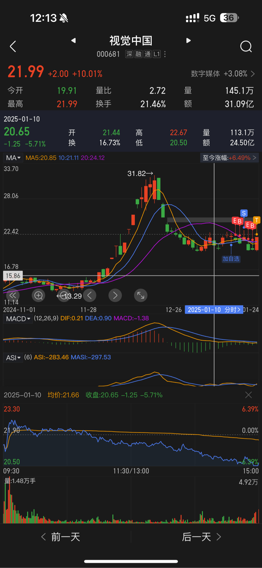Go to 前一天 previous day
Screen dimensions: 262x568
[61, 537]
